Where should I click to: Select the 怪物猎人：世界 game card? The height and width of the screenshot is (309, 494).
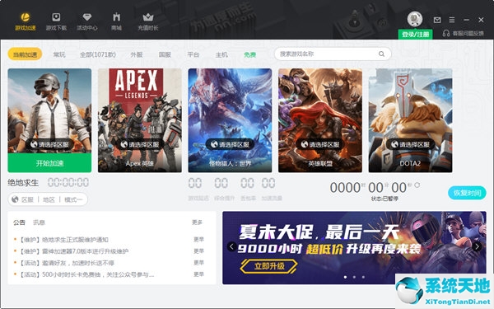[230, 120]
